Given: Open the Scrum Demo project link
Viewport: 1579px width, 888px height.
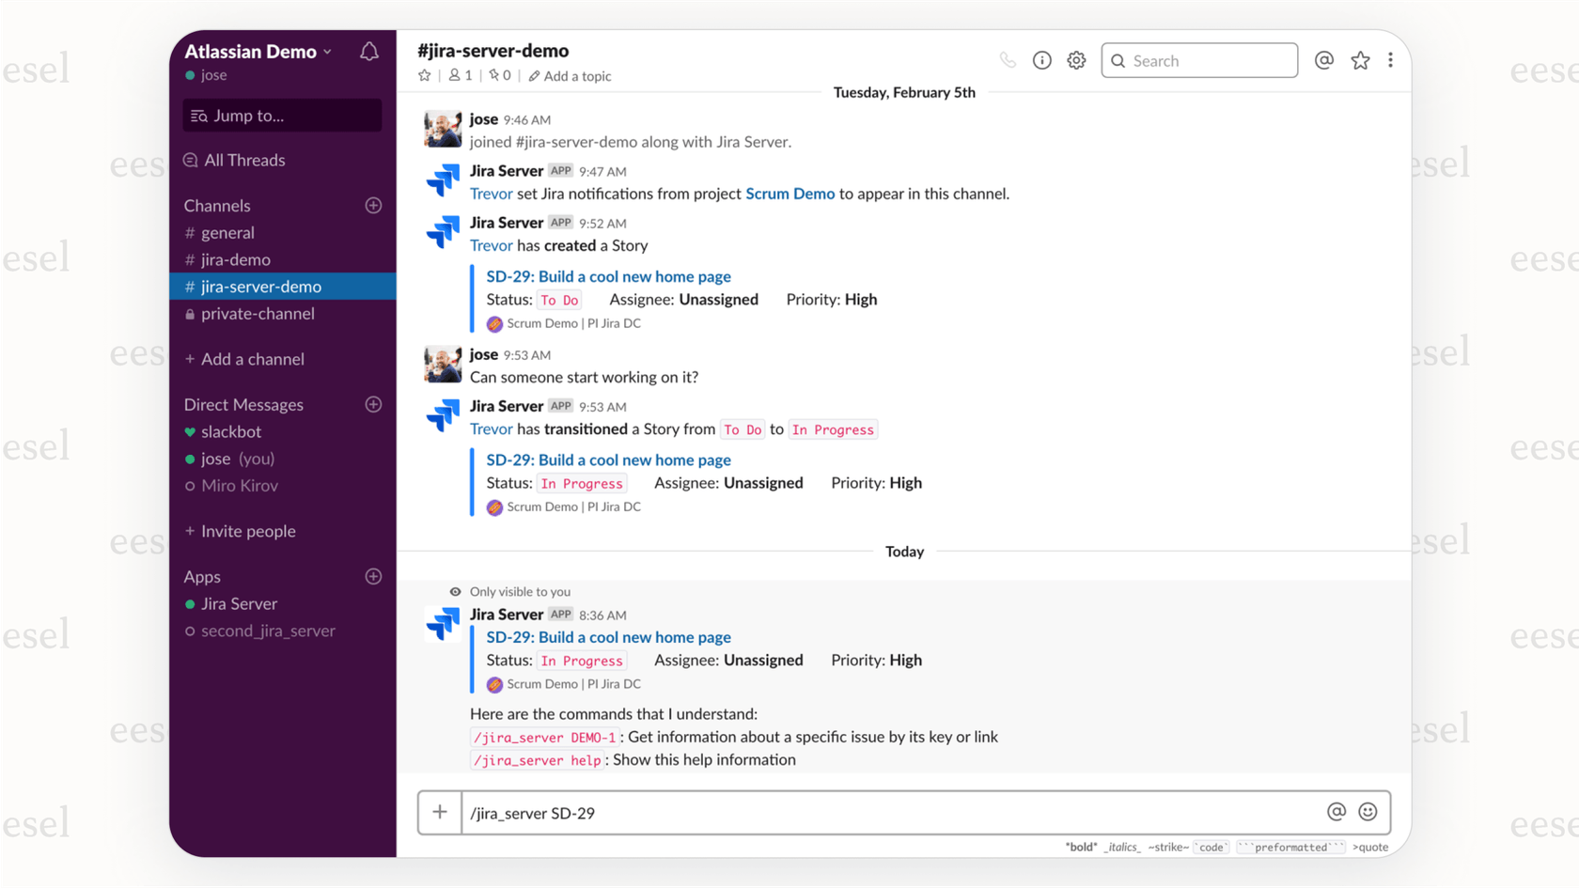Looking at the screenshot, I should coord(790,194).
